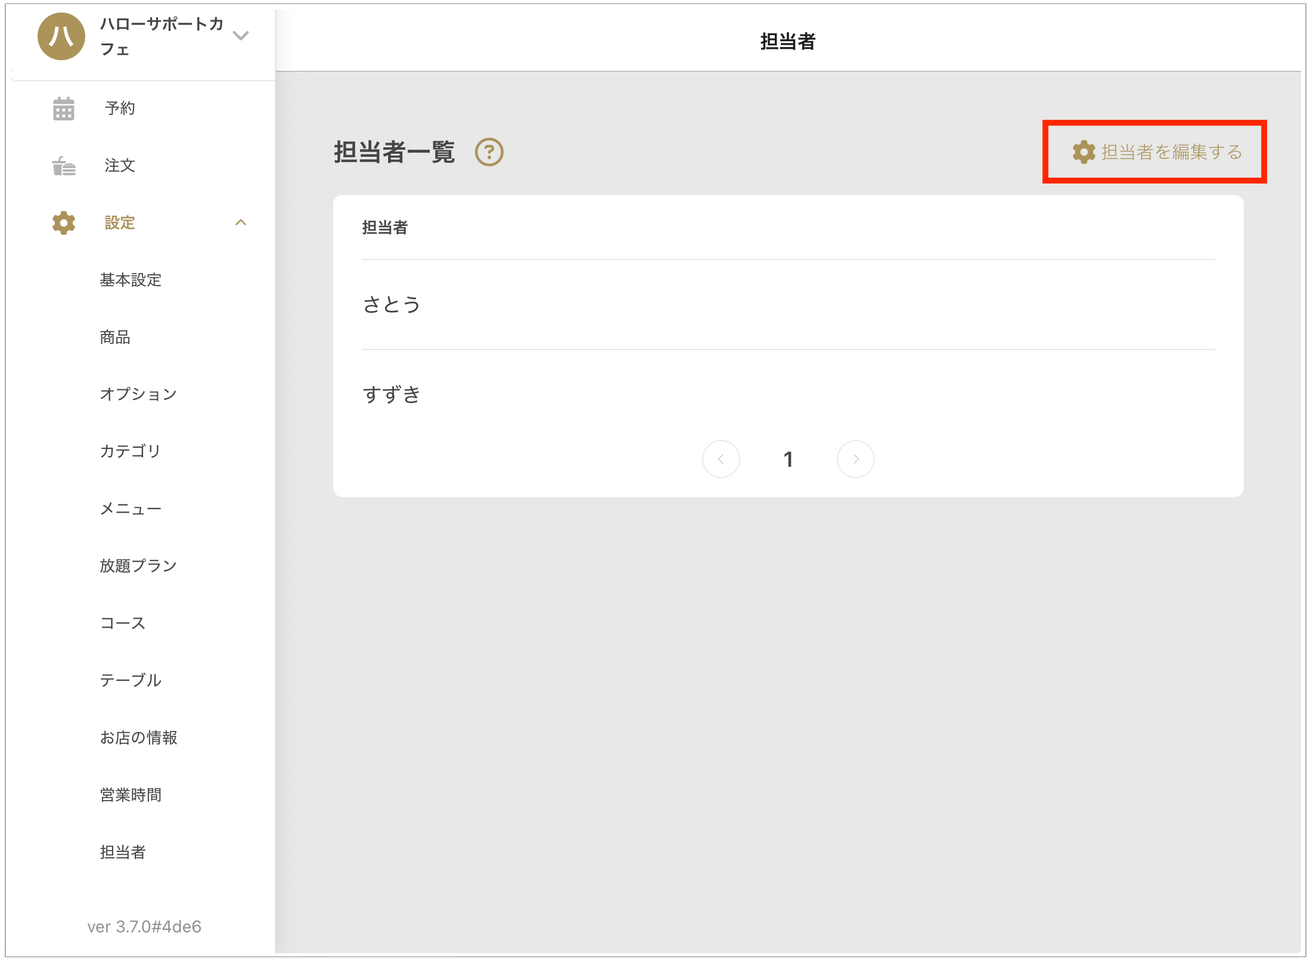Click the ハローサポートカフェ store name
This screenshot has height=961, width=1310.
coord(162,36)
